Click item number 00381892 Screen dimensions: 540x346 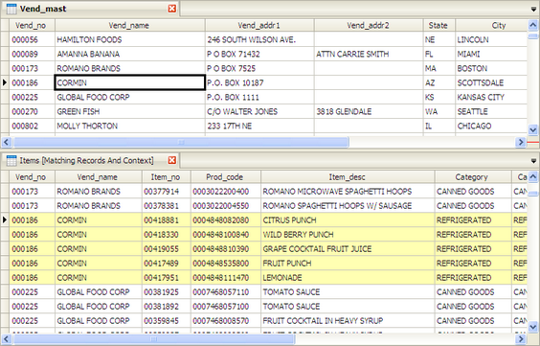coord(167,307)
